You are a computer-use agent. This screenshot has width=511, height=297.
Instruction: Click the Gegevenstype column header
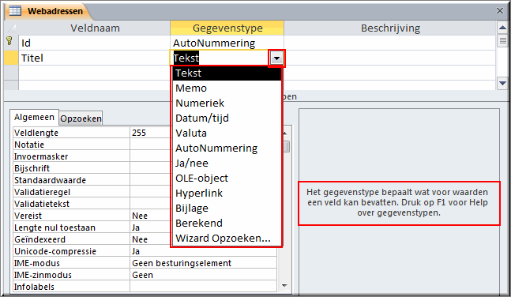coord(227,28)
